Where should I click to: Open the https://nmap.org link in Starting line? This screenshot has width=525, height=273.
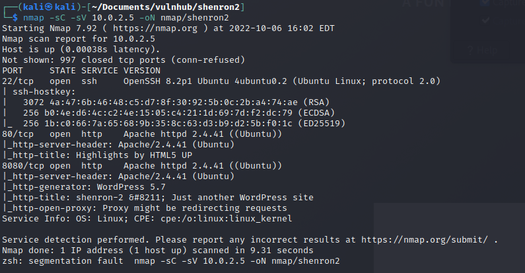pyautogui.click(x=155, y=28)
